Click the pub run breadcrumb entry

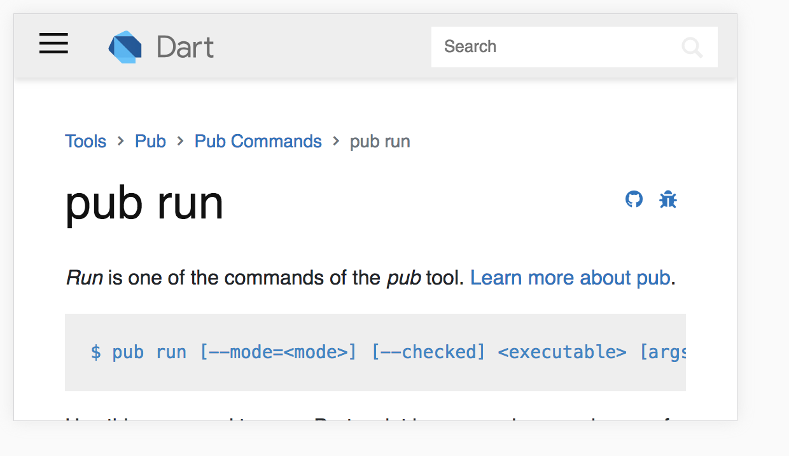click(x=379, y=141)
